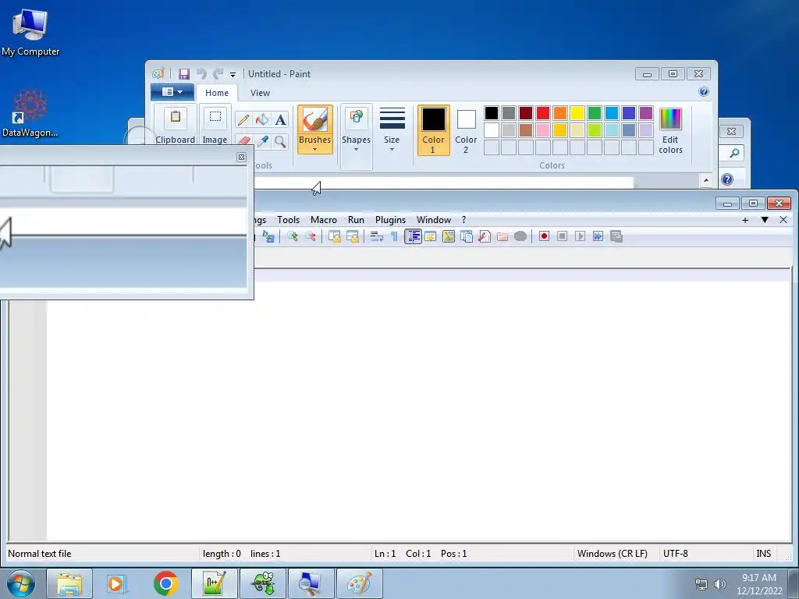799x599 pixels.
Task: Click User Defined Language dialog icon
Action: pyautogui.click(x=431, y=236)
